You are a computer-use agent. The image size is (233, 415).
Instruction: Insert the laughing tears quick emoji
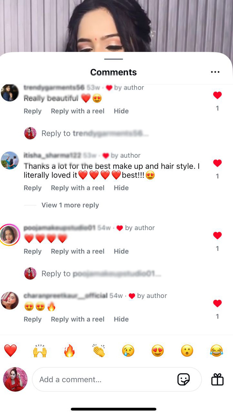click(216, 351)
